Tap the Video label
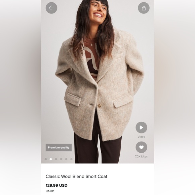The height and width of the screenshot is (195, 195). (142, 137)
